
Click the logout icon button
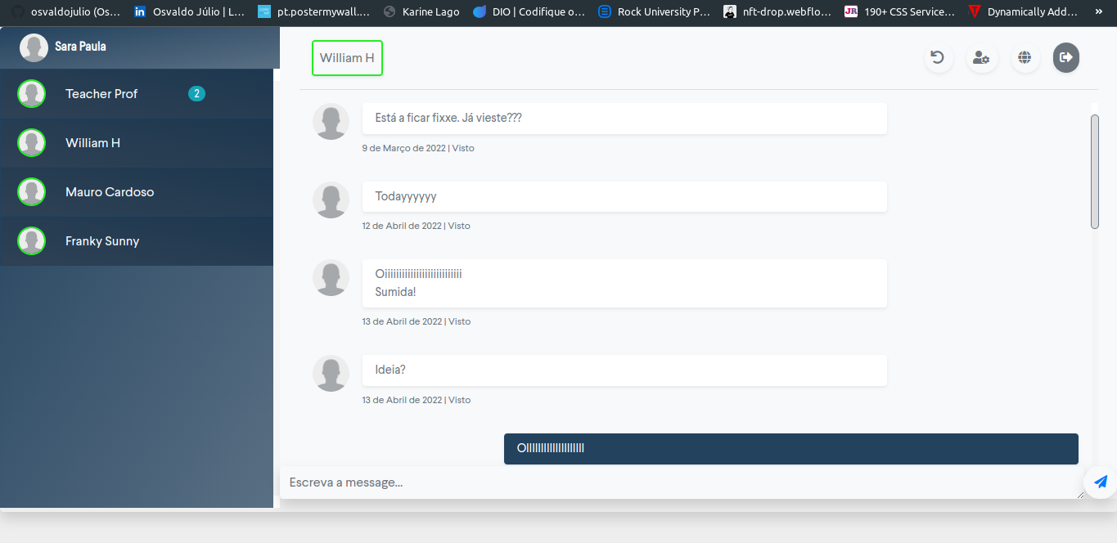point(1065,58)
